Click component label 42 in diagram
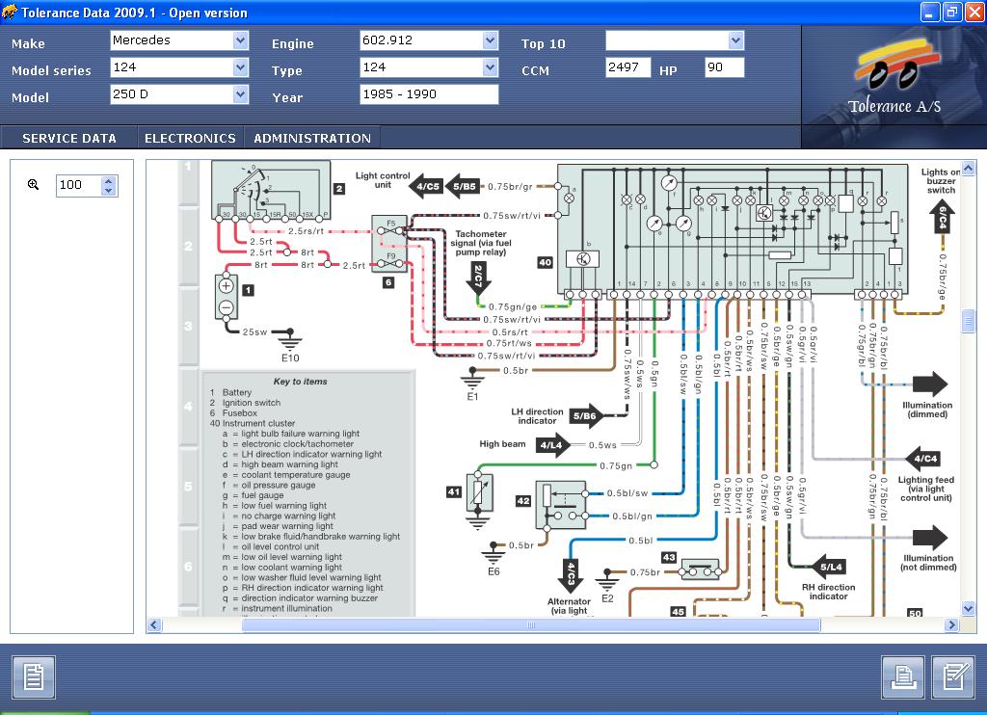This screenshot has height=715, width=987. [523, 501]
